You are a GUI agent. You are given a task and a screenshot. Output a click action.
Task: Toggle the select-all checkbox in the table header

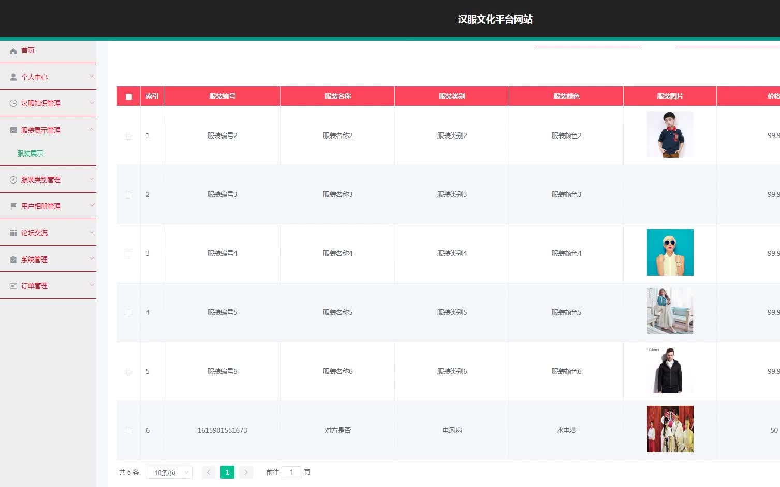129,97
